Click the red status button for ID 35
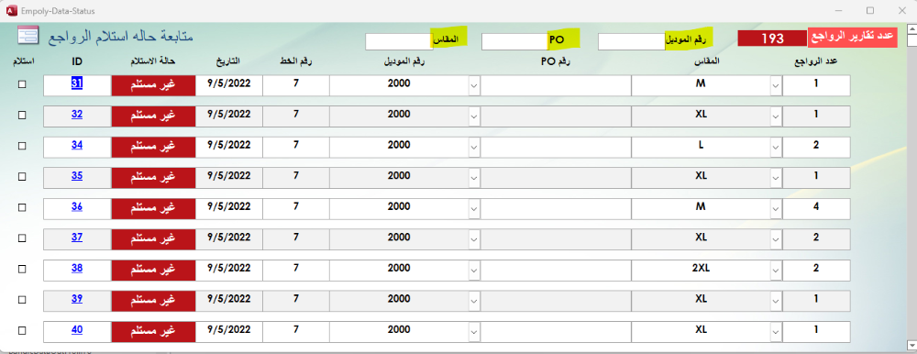Image resolution: width=917 pixels, height=354 pixels. point(152,176)
